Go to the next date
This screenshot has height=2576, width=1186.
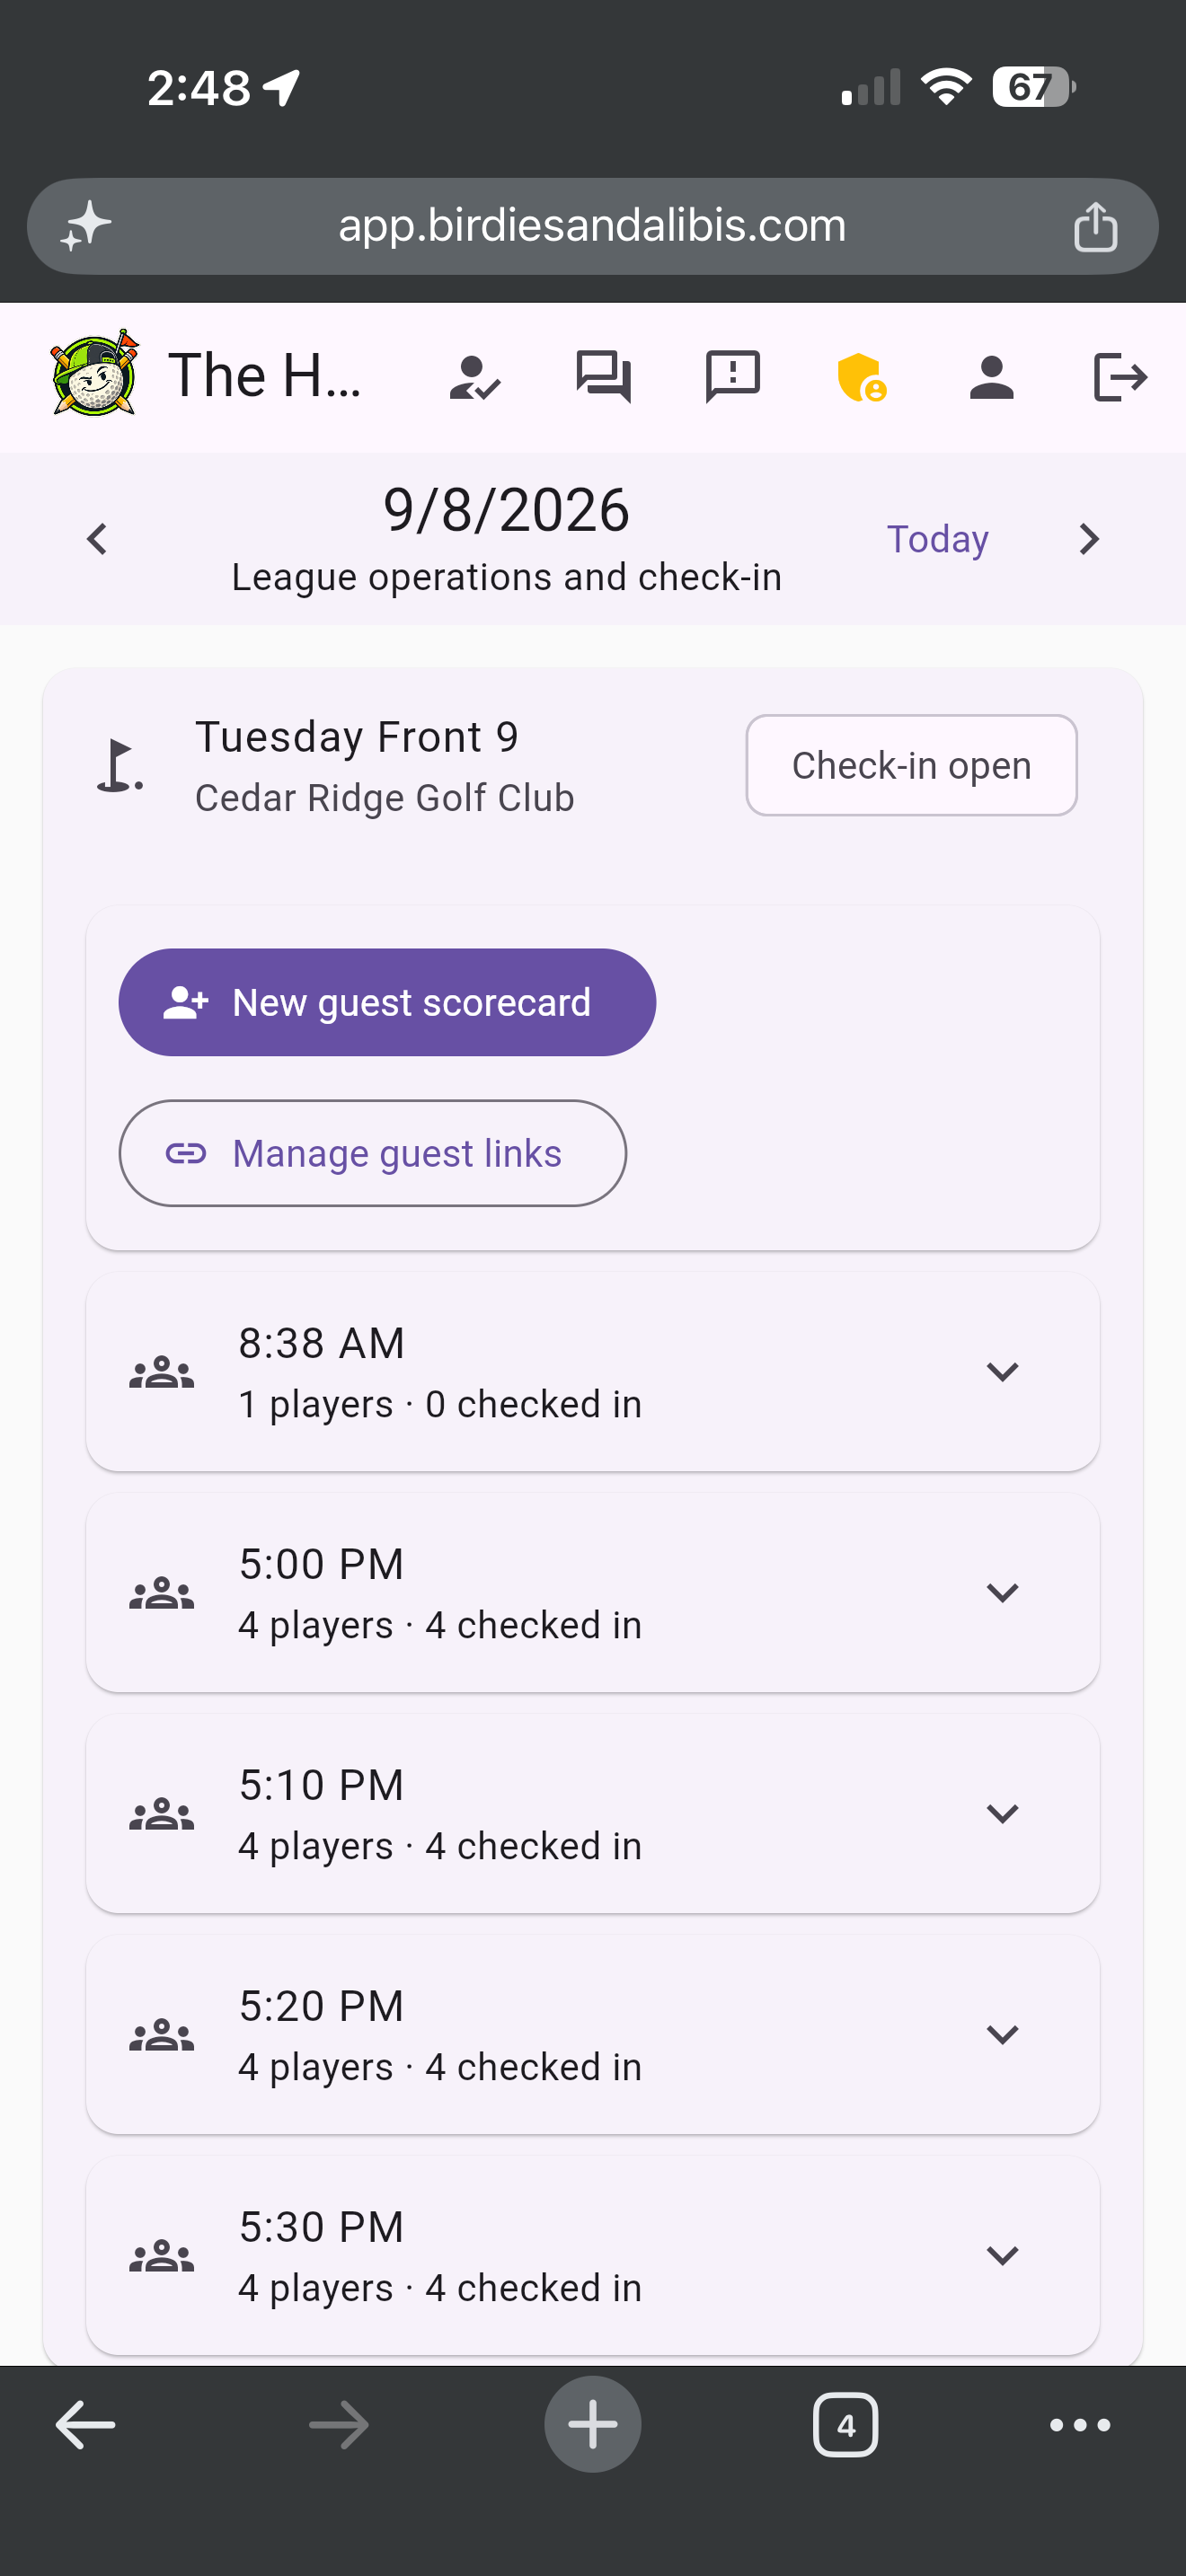tap(1089, 539)
